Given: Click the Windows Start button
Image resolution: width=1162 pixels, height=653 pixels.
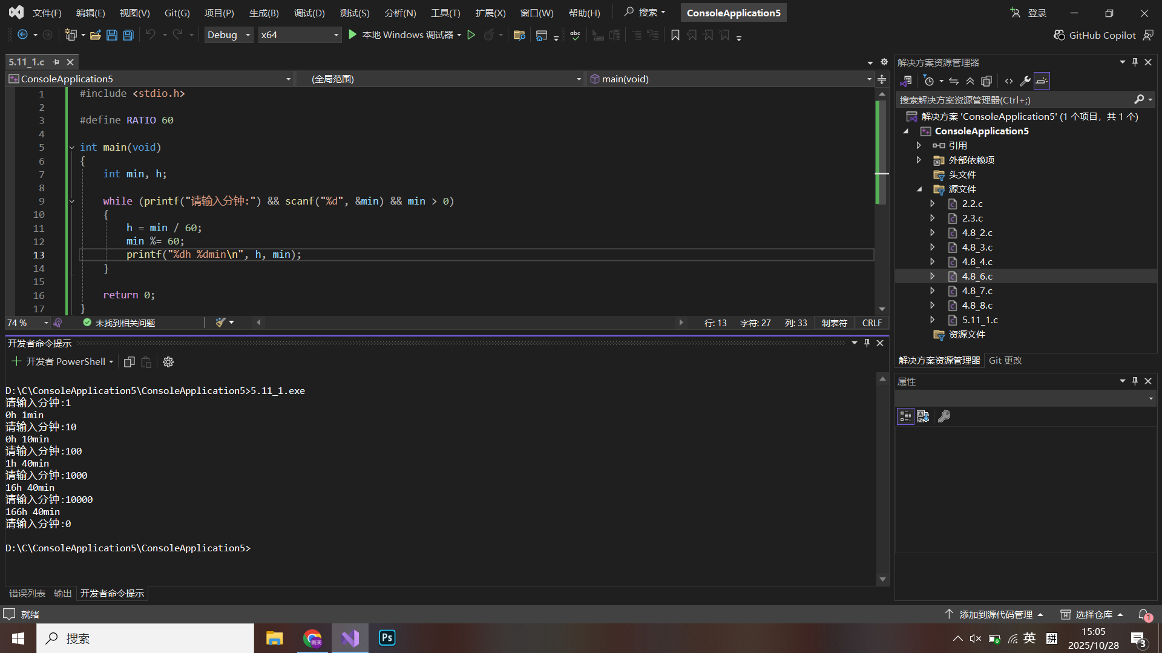Looking at the screenshot, I should click(18, 638).
